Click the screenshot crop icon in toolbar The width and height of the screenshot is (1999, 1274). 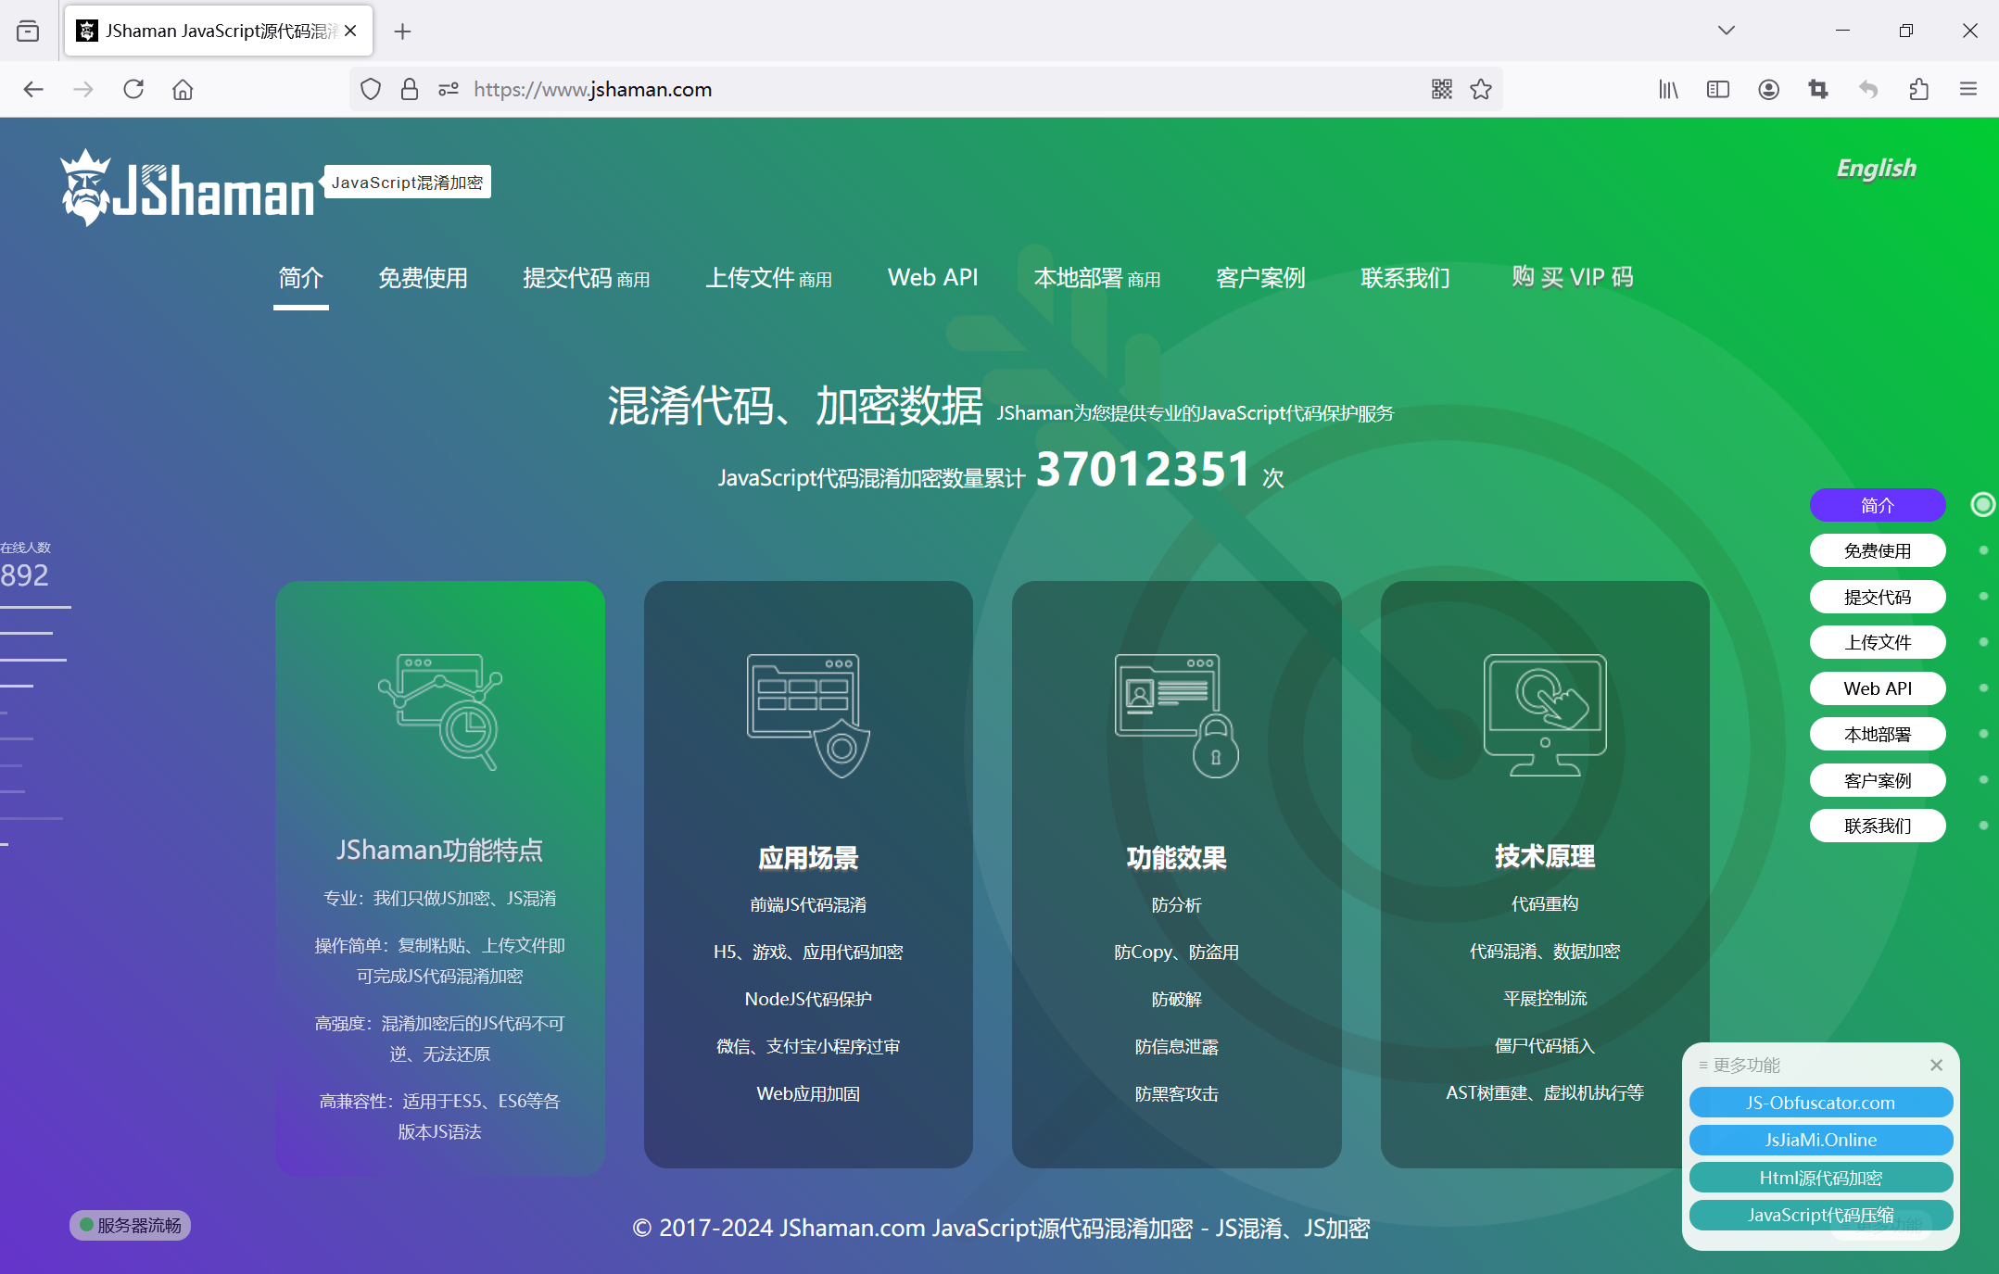(x=1818, y=89)
